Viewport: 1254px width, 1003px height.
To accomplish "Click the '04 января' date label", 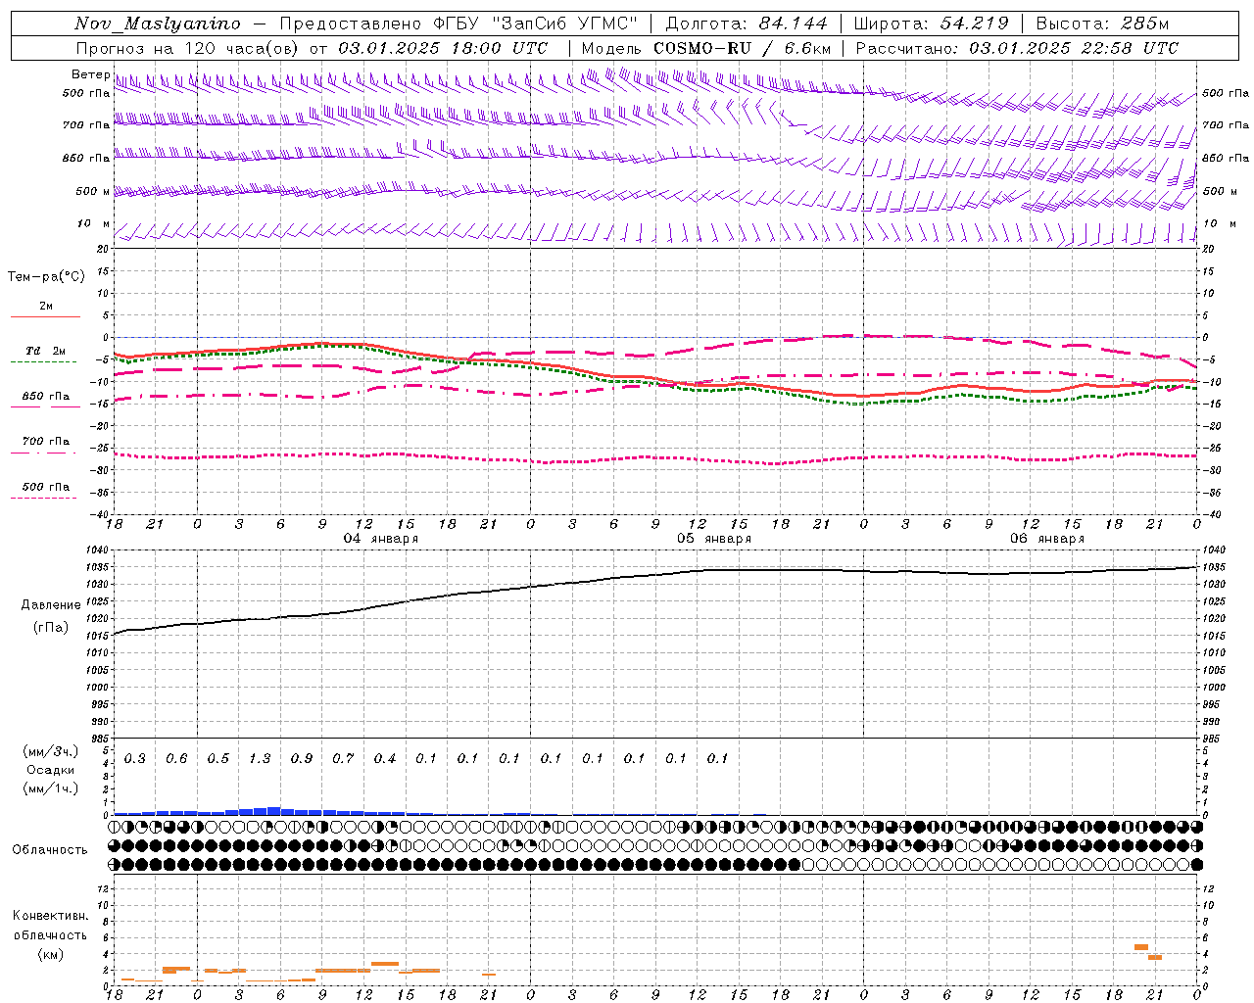I will pyautogui.click(x=380, y=539).
